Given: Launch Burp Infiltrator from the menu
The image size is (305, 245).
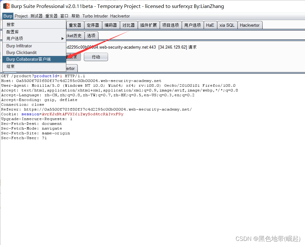Looking at the screenshot, I should pyautogui.click(x=19, y=46).
